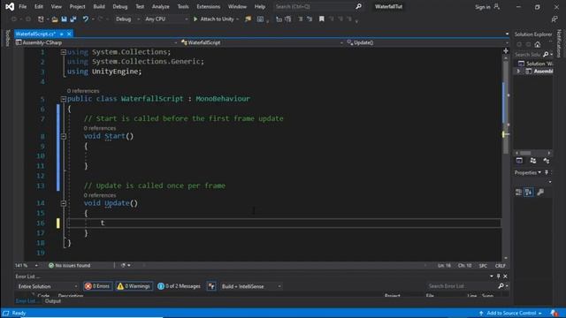Image resolution: width=566 pixels, height=318 pixels.
Task: Click the pin icon on WaterfallScript.cs tab
Action: click(61, 34)
